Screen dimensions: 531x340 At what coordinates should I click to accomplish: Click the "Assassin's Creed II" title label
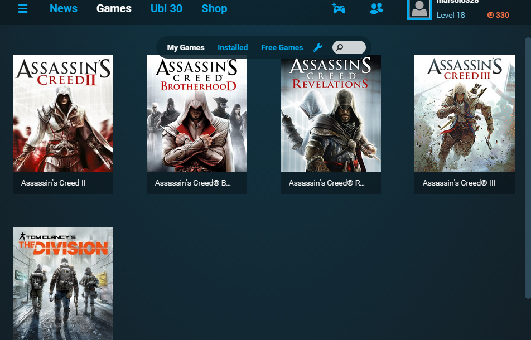(53, 183)
